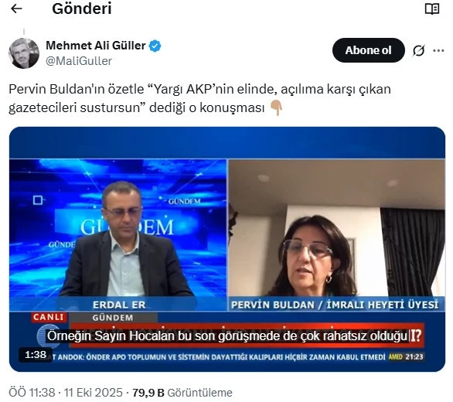Click the video subtitle caption text
453x402 pixels.
click(227, 336)
